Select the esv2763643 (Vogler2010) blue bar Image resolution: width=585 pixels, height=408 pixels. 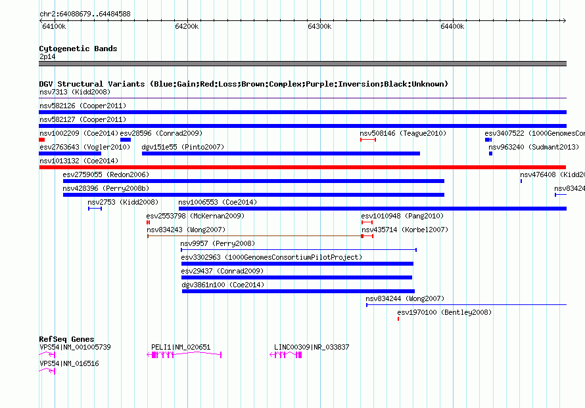(x=70, y=153)
